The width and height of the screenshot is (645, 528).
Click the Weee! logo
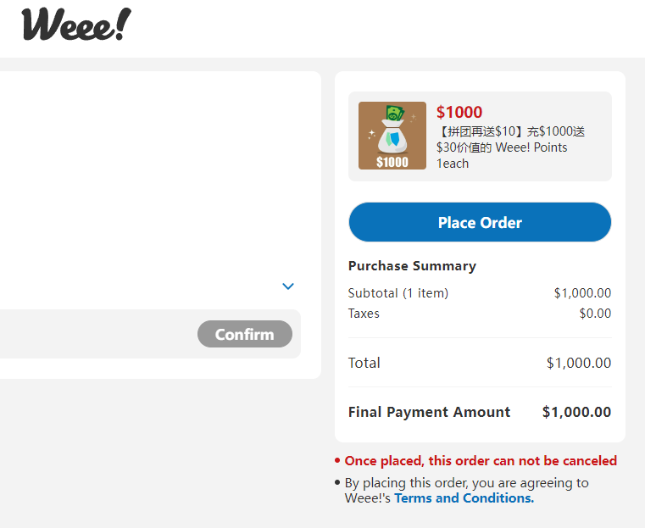[x=76, y=25]
